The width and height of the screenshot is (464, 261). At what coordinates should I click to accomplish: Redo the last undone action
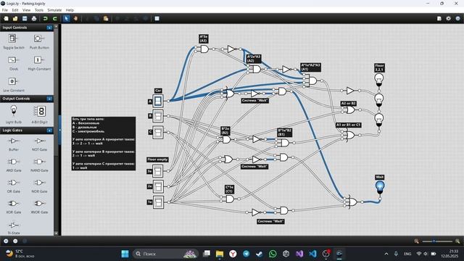click(x=55, y=19)
